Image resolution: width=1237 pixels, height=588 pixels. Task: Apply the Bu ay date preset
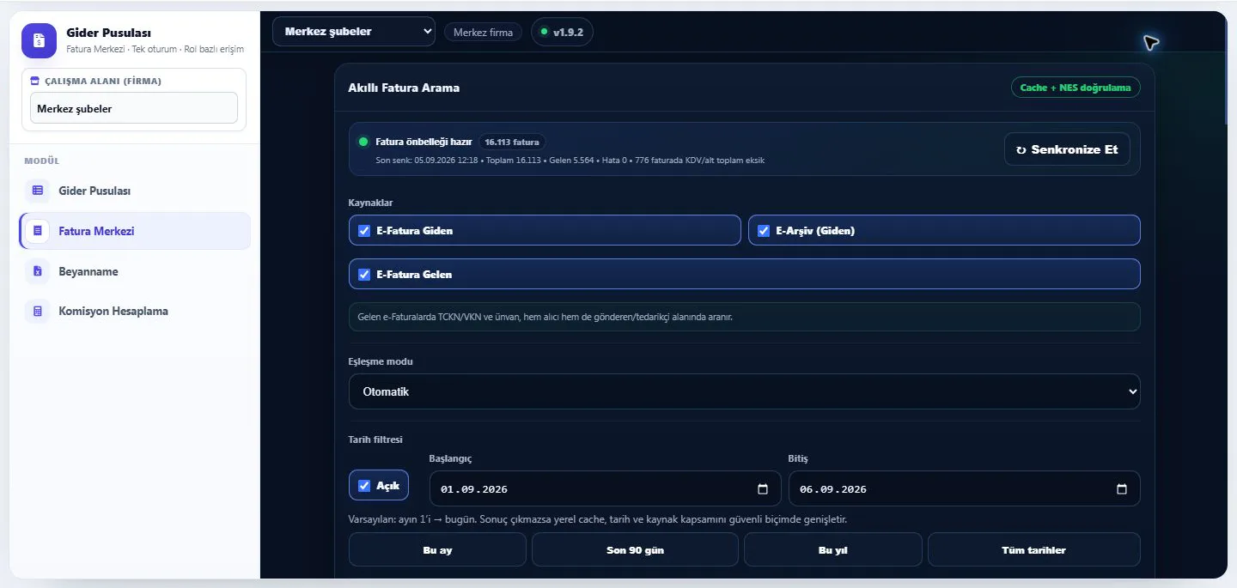click(437, 550)
